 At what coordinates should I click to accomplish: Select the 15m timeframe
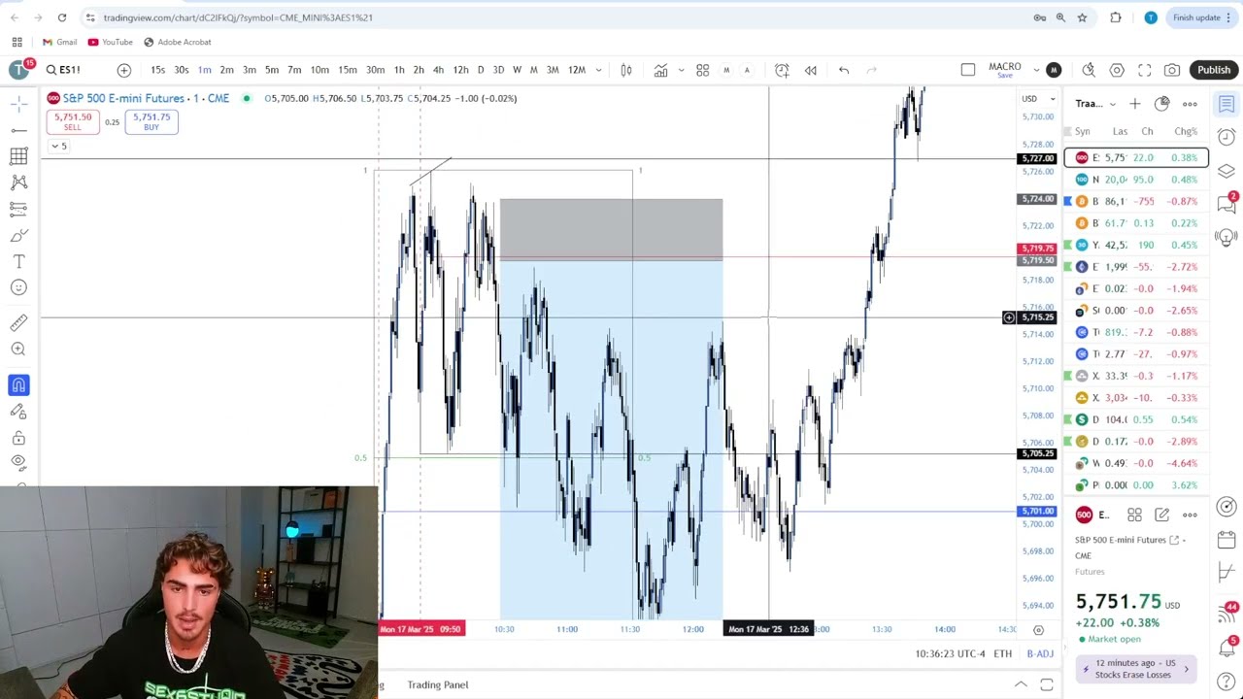point(347,70)
